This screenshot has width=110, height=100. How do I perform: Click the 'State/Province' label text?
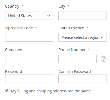click(x=71, y=28)
